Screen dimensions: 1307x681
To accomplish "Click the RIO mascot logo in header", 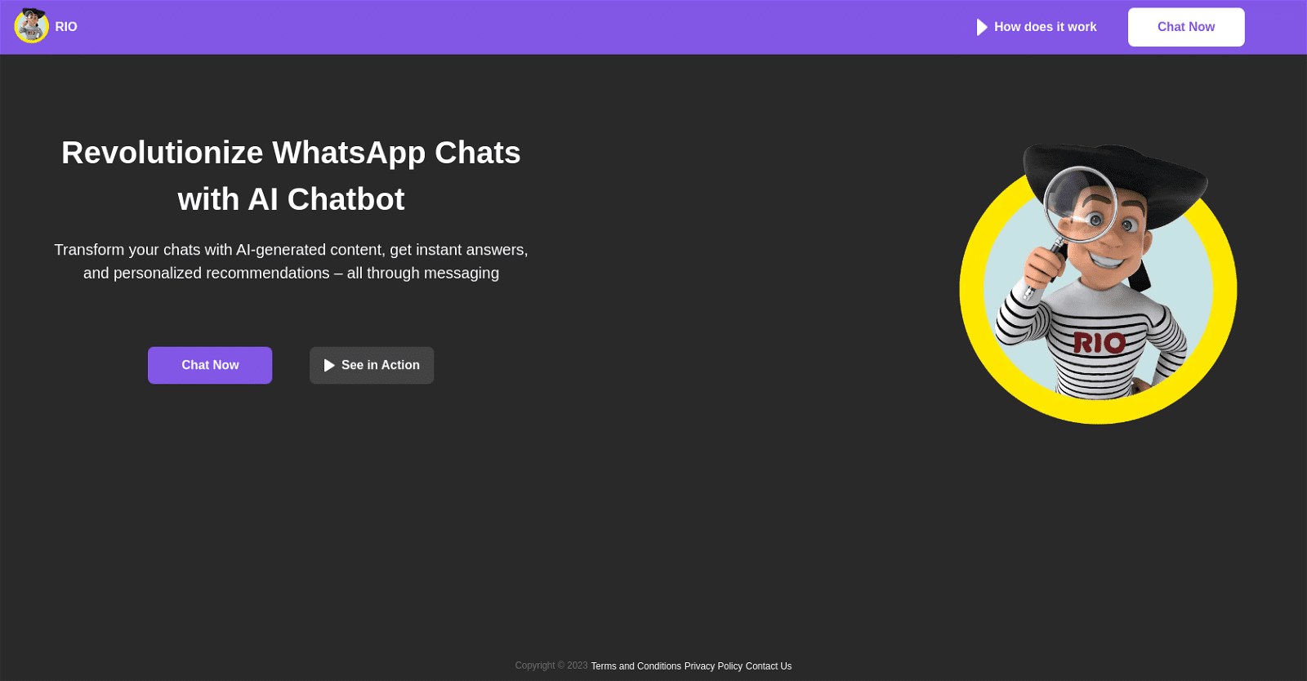I will tap(31, 26).
